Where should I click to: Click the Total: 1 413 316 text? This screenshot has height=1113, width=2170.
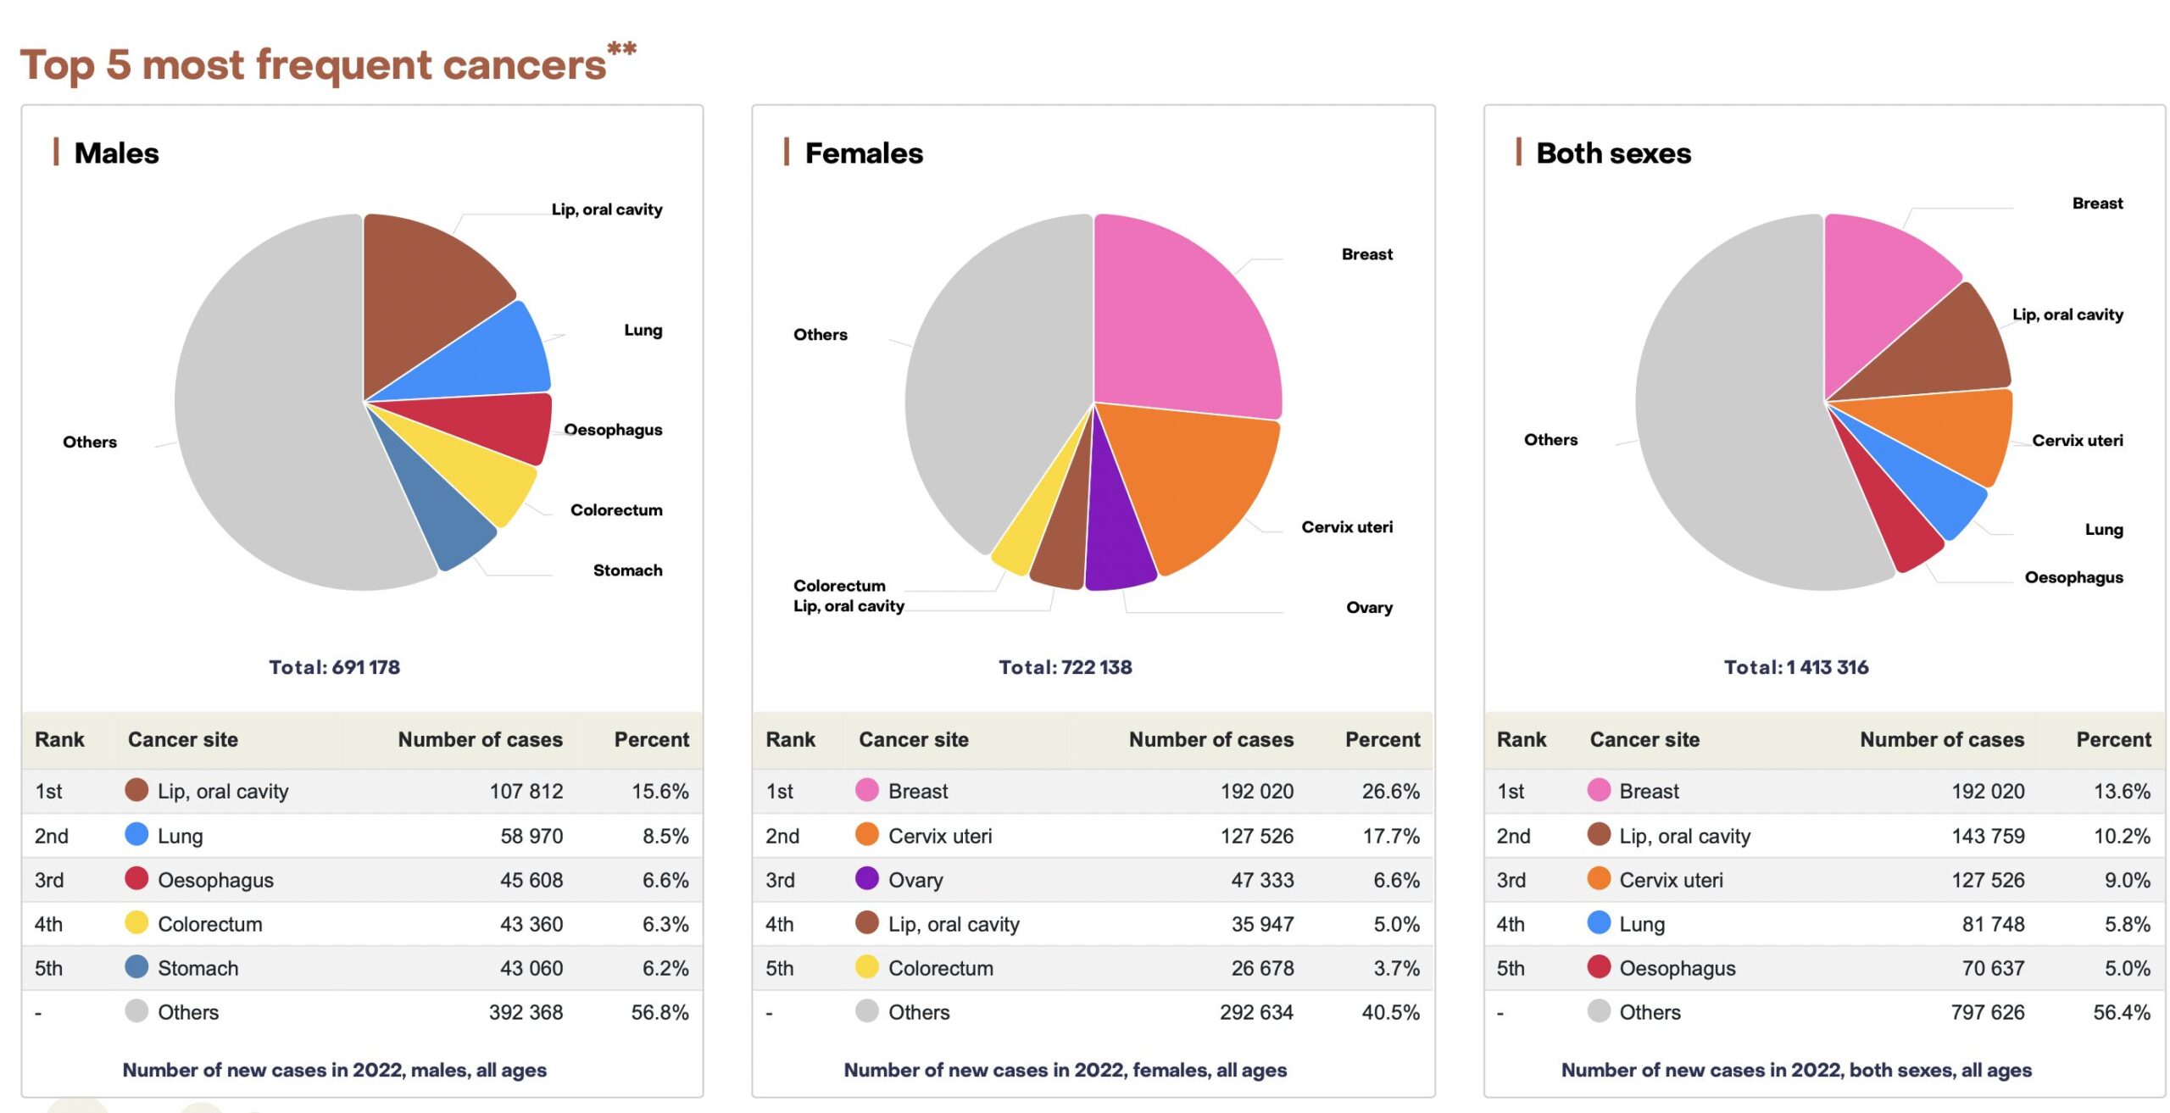coord(1795,667)
